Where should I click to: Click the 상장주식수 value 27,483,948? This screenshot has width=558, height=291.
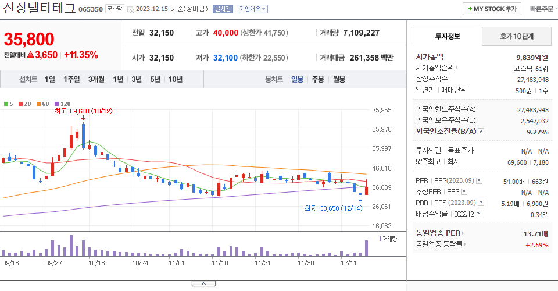point(533,80)
